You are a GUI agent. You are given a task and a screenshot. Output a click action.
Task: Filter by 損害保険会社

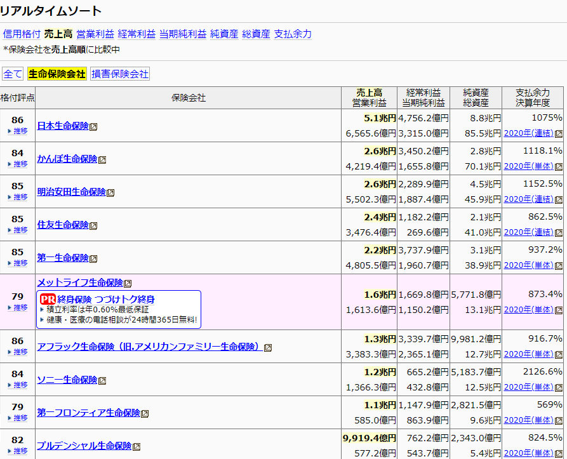coord(120,74)
